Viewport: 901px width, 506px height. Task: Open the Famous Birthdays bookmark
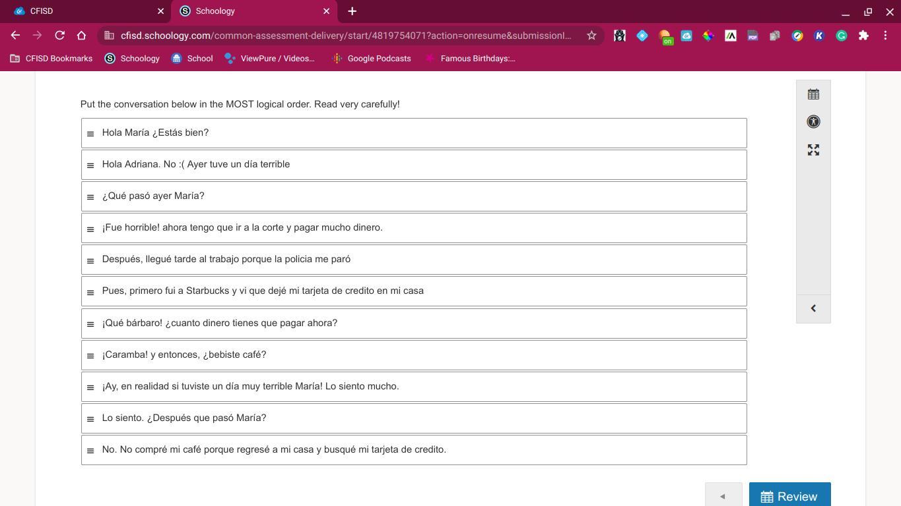click(x=469, y=59)
